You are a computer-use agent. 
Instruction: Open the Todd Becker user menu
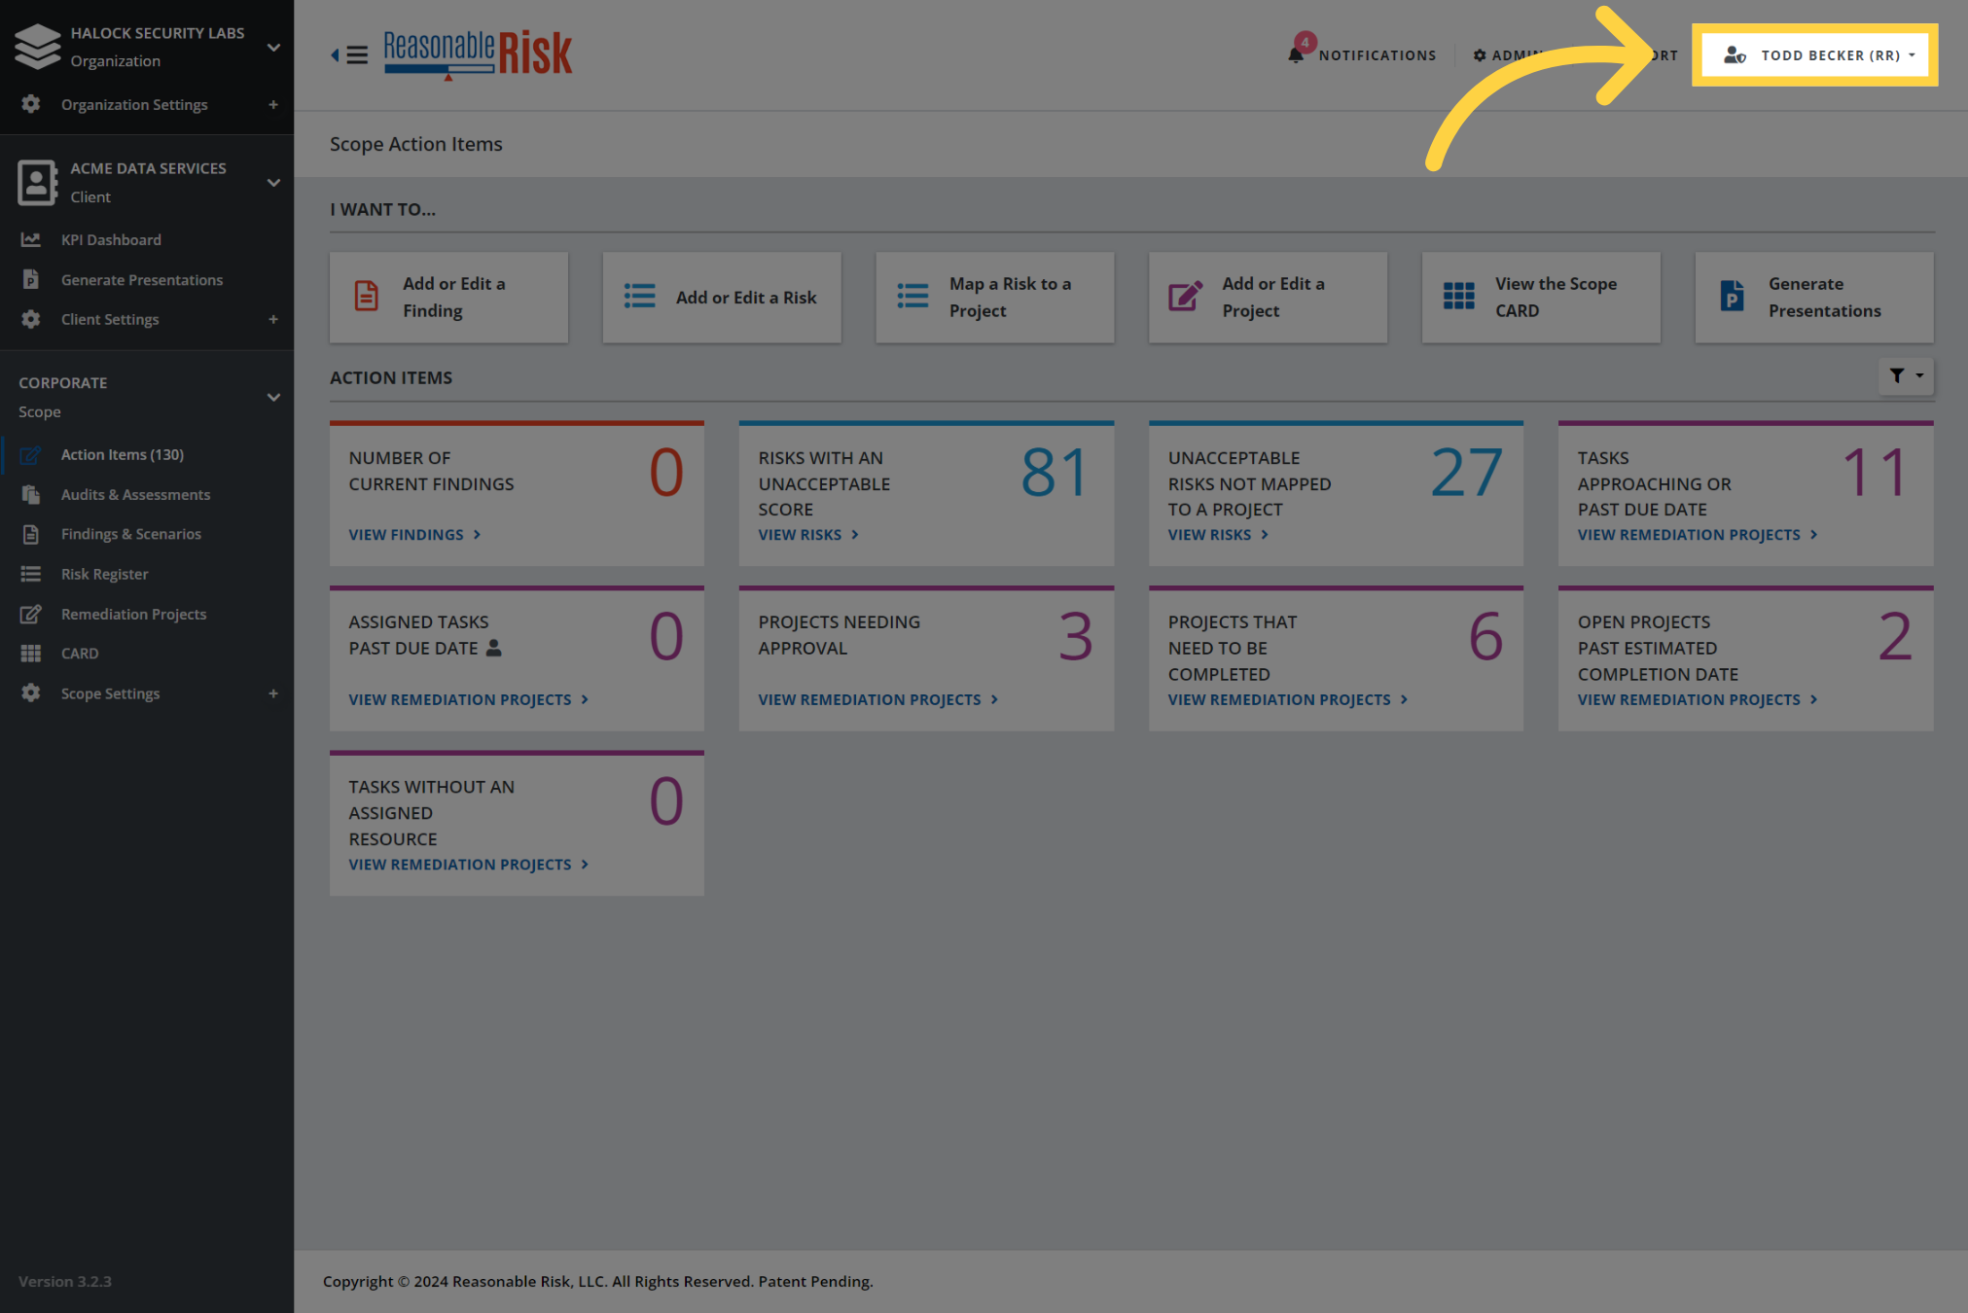[1815, 55]
